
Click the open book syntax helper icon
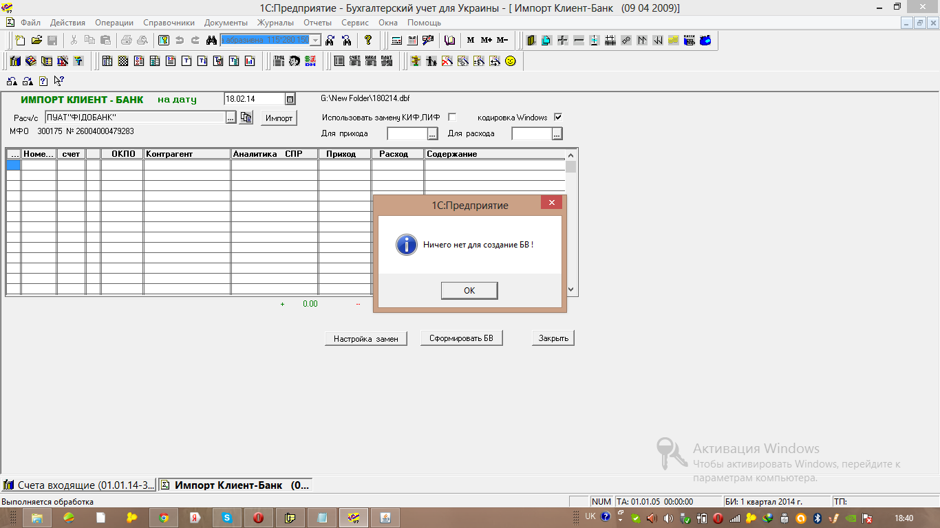point(450,40)
